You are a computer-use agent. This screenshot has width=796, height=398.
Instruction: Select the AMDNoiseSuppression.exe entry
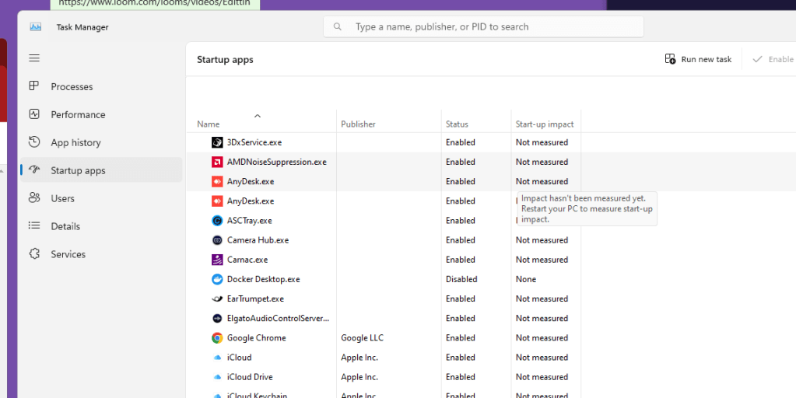point(277,162)
